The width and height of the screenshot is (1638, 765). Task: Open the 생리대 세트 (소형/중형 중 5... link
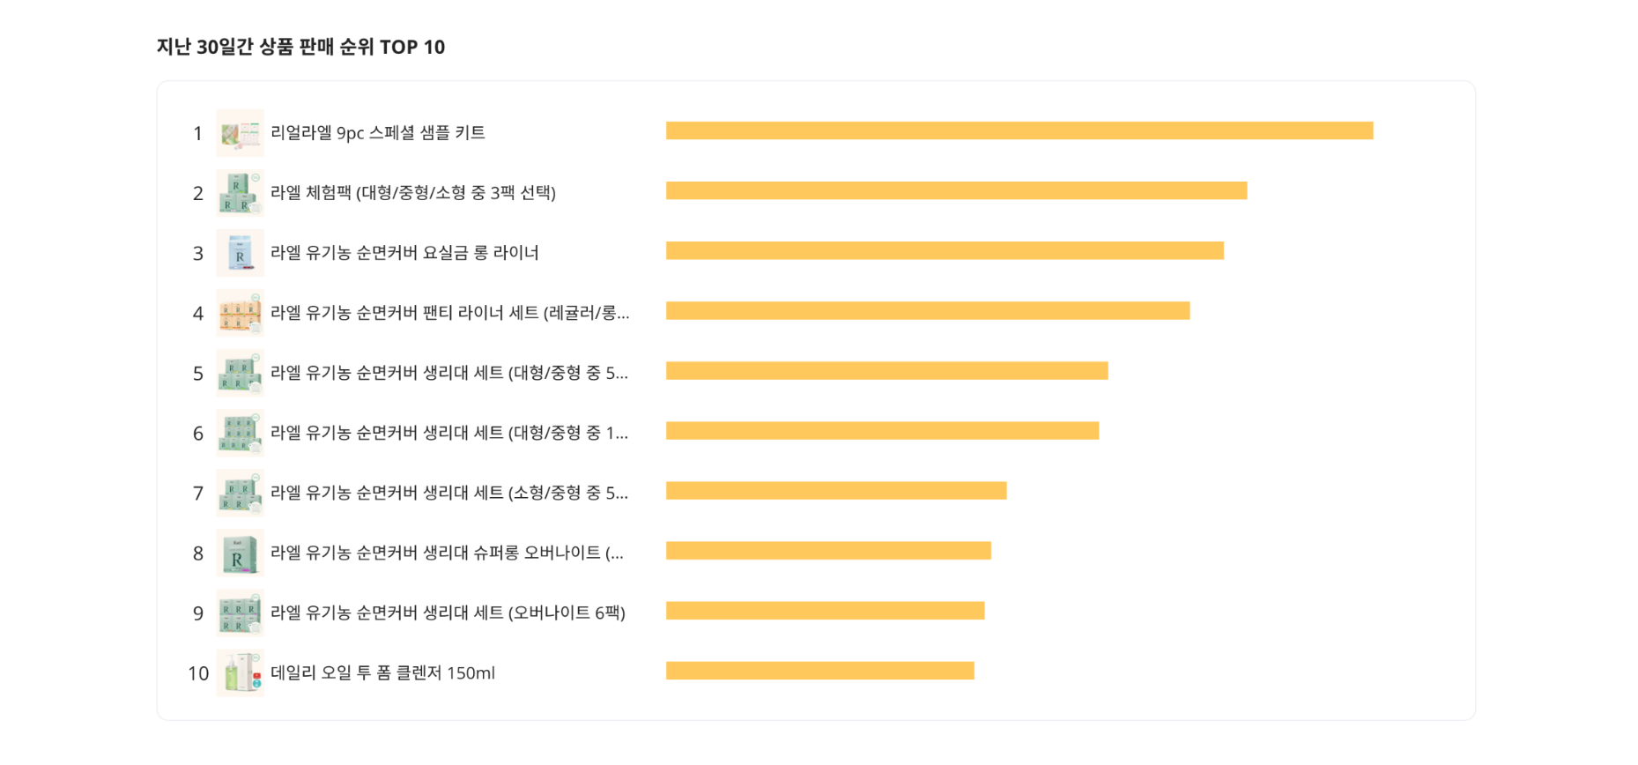click(449, 492)
